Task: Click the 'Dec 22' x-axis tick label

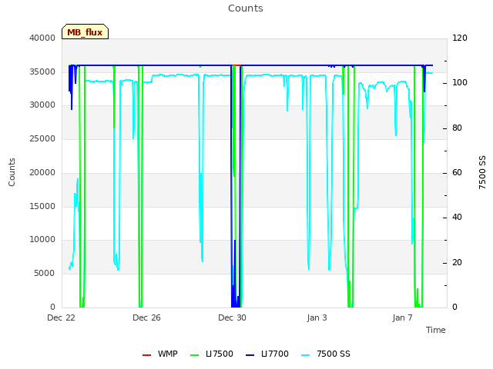Action: [x=62, y=317]
